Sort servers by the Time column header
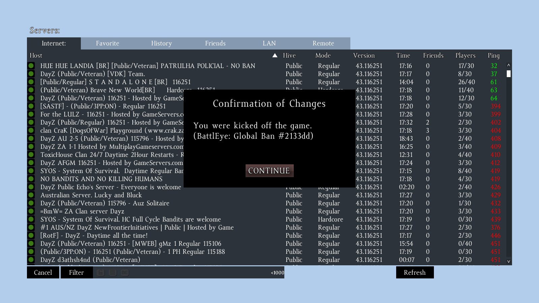 403,56
